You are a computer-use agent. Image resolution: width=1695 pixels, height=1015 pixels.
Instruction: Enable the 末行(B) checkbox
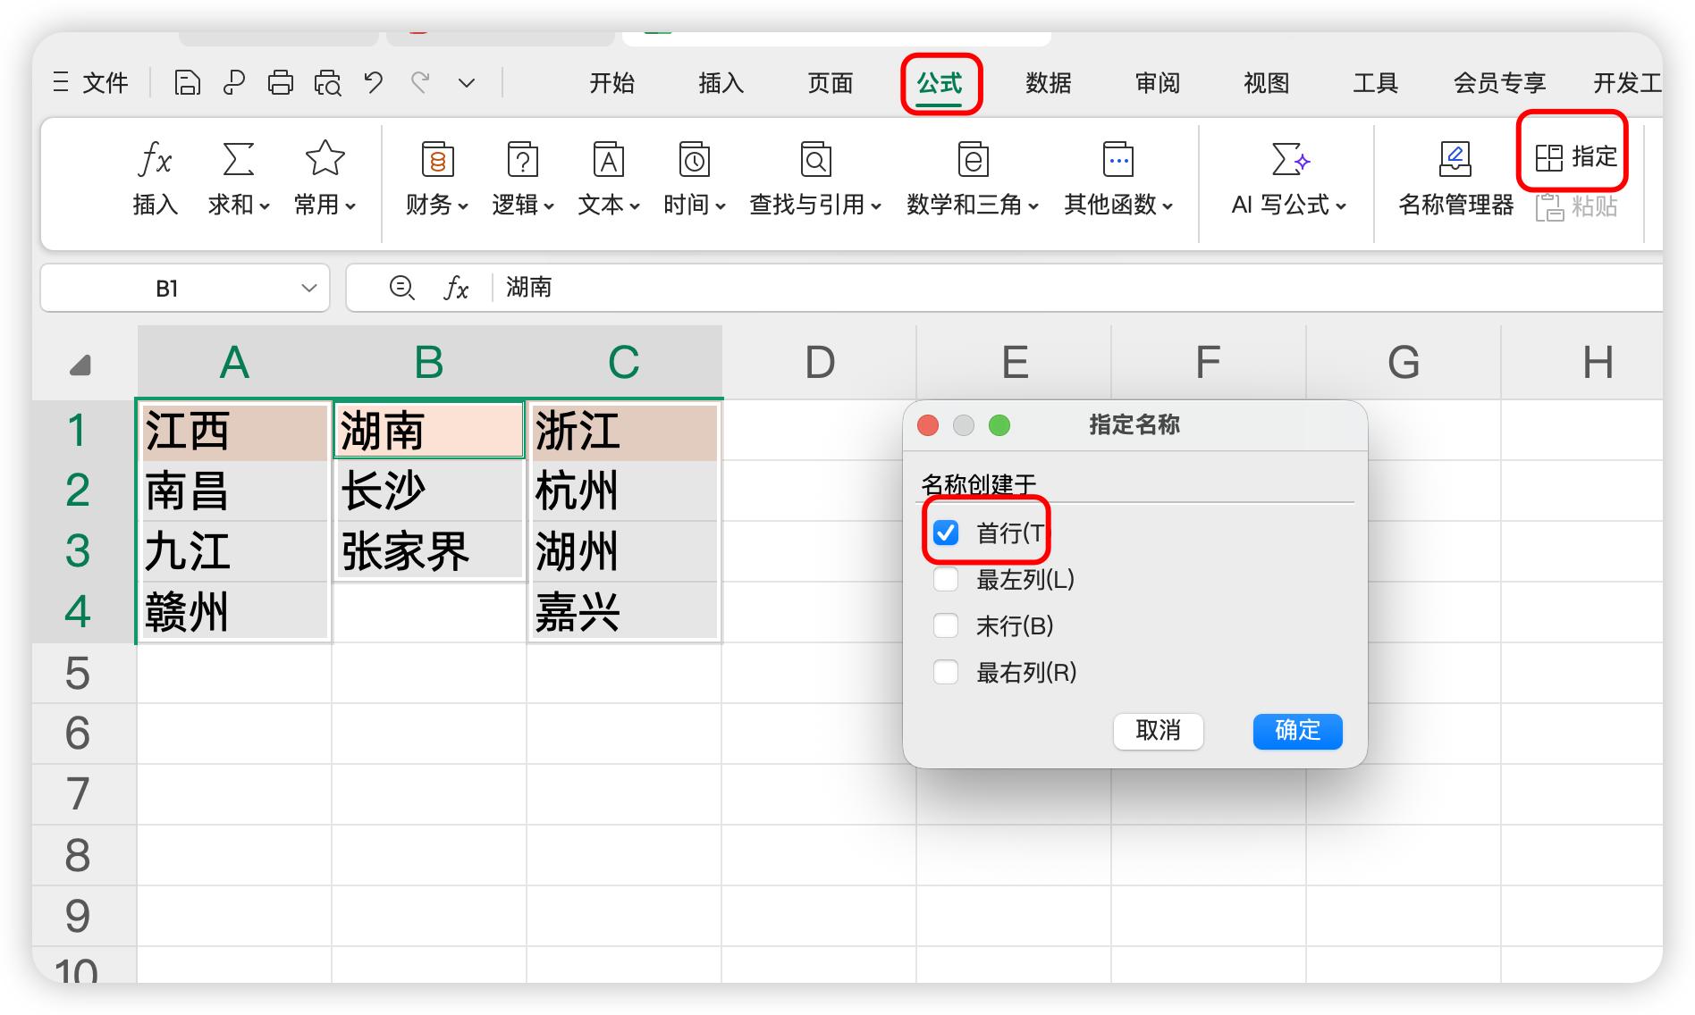pos(946,625)
